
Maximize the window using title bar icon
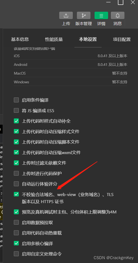(x=121, y=2)
